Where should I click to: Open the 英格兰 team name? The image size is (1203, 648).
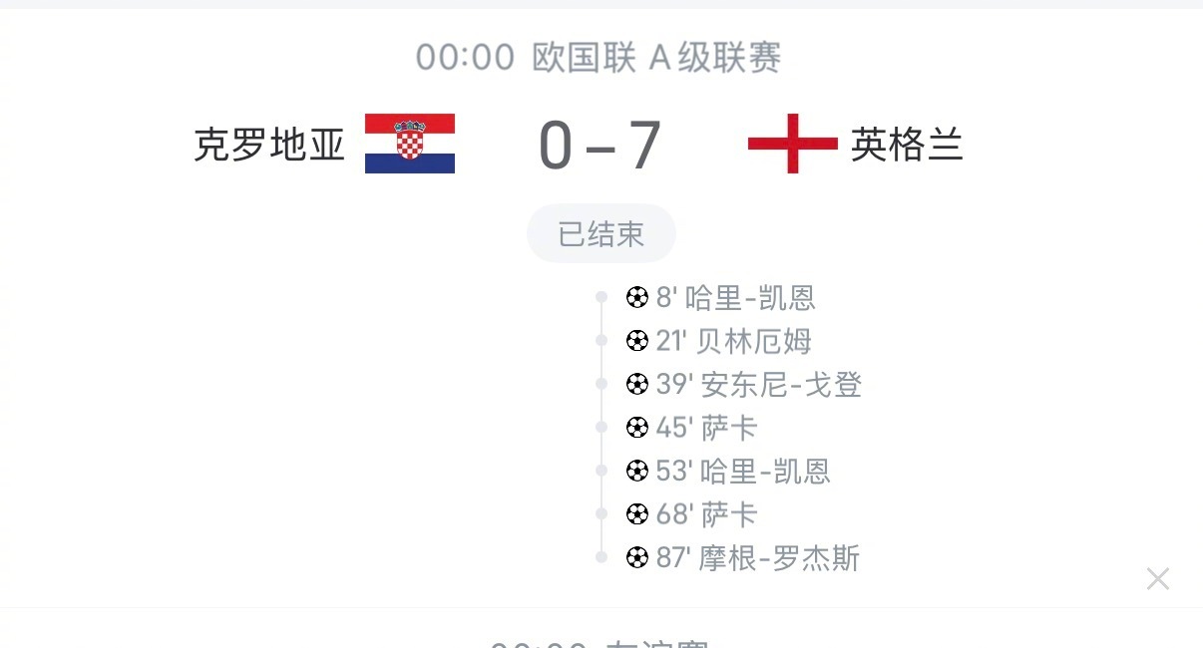click(907, 145)
